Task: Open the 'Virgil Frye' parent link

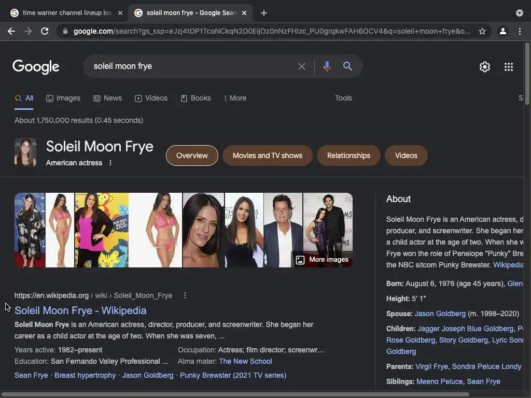Action: pyautogui.click(x=432, y=366)
